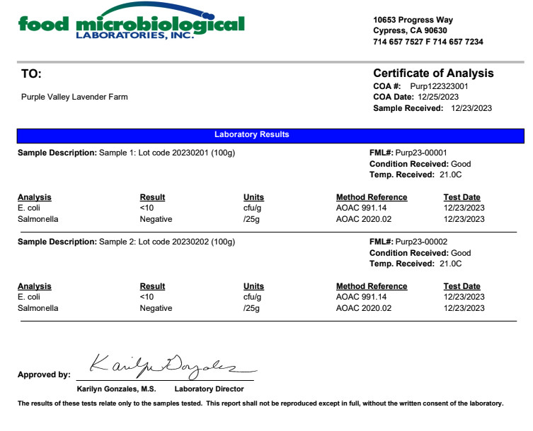
Task: Click the first Analysis column header
Action: pyautogui.click(x=35, y=197)
